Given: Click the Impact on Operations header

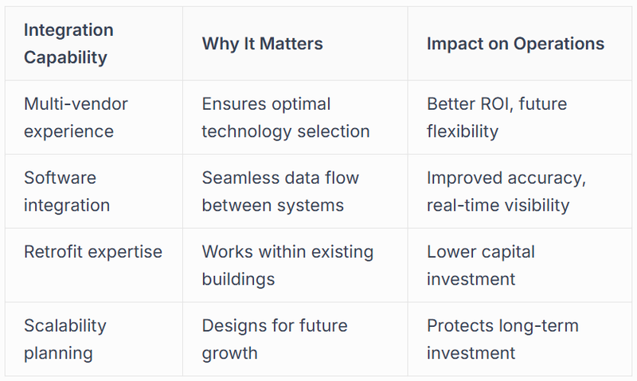Looking at the screenshot, I should point(515,44).
